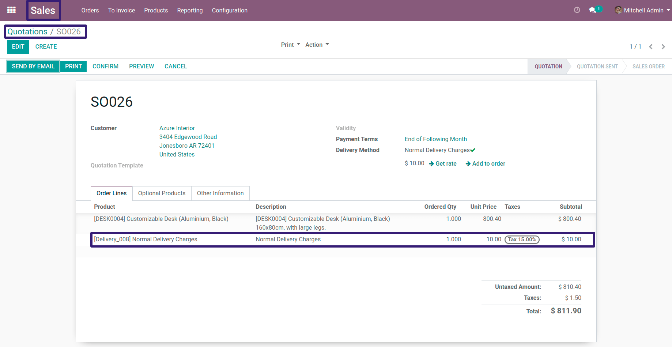Screen dimensions: 672x347
Task: Click the $ 10.00 delivery rate value
Action: (x=414, y=163)
